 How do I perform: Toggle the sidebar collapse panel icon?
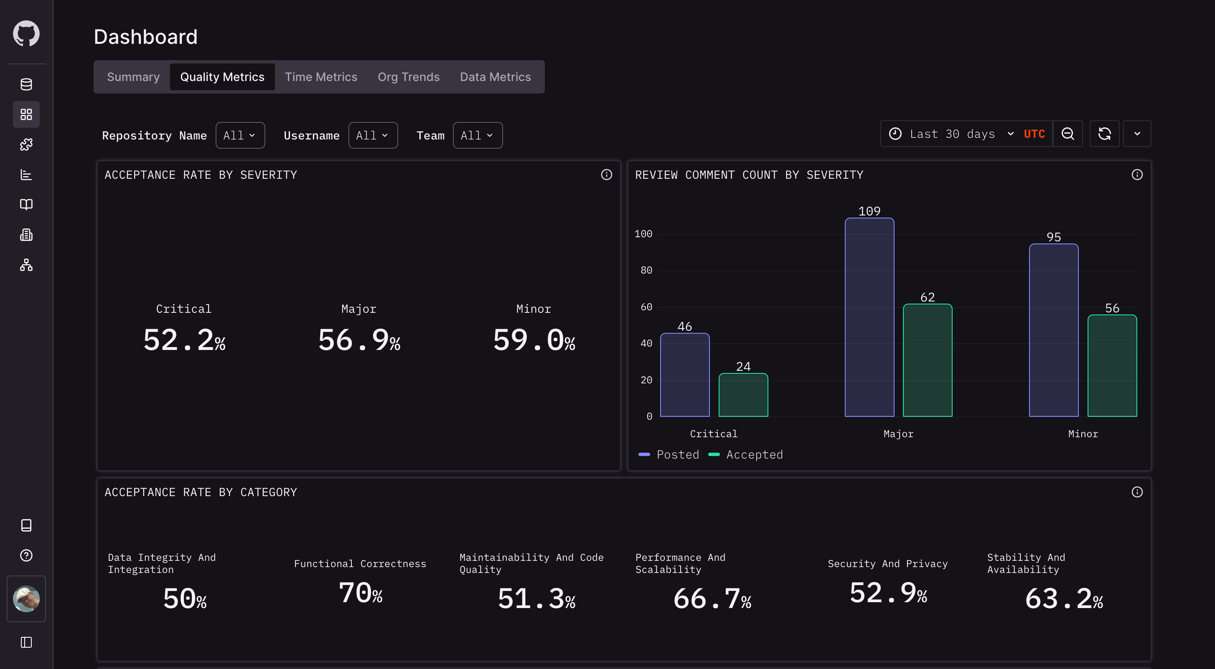[x=26, y=642]
